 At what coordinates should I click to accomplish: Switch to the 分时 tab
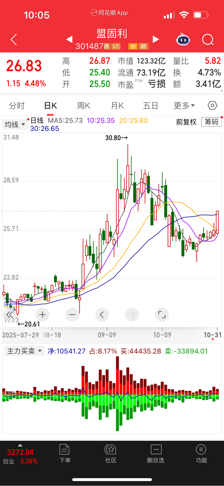(x=17, y=105)
